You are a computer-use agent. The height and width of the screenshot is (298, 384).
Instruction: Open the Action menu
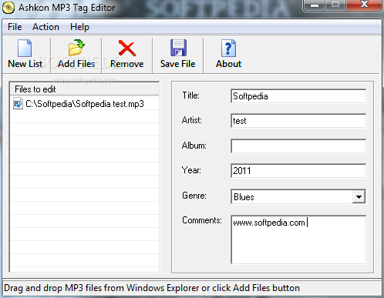click(x=45, y=27)
